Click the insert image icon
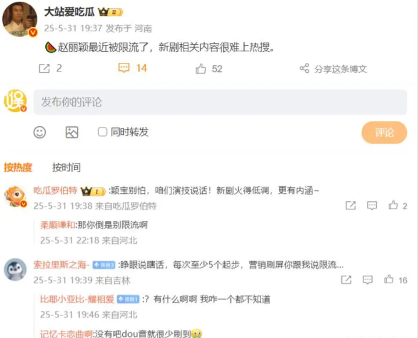This screenshot has width=418, height=338. click(x=72, y=132)
